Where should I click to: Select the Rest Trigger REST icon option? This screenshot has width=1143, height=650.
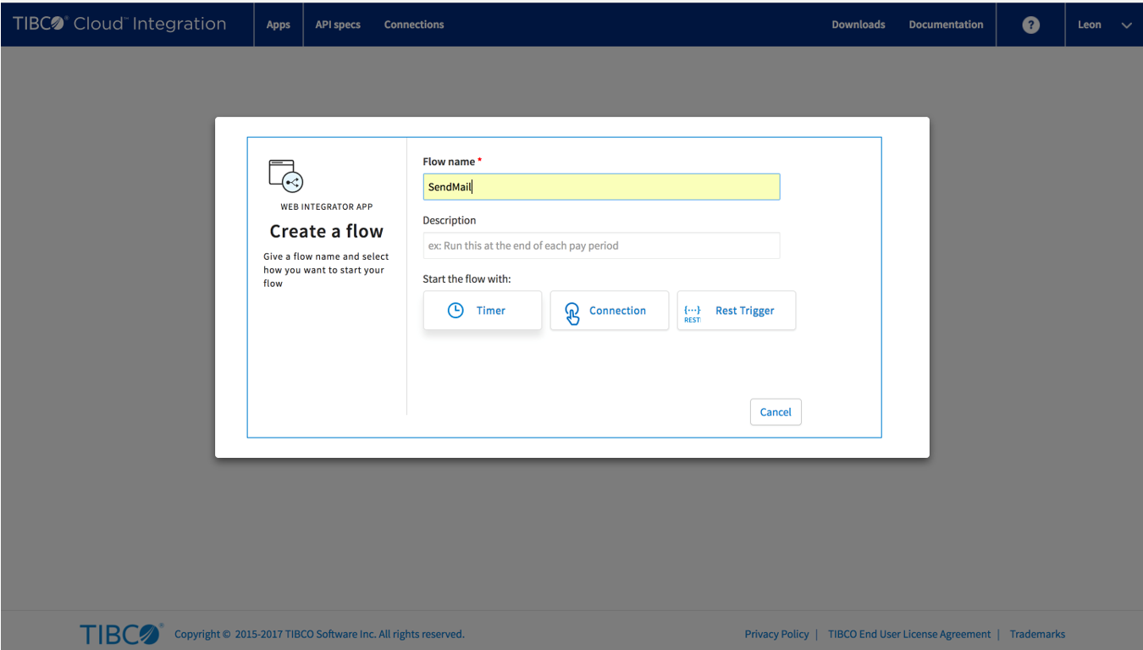tap(693, 312)
